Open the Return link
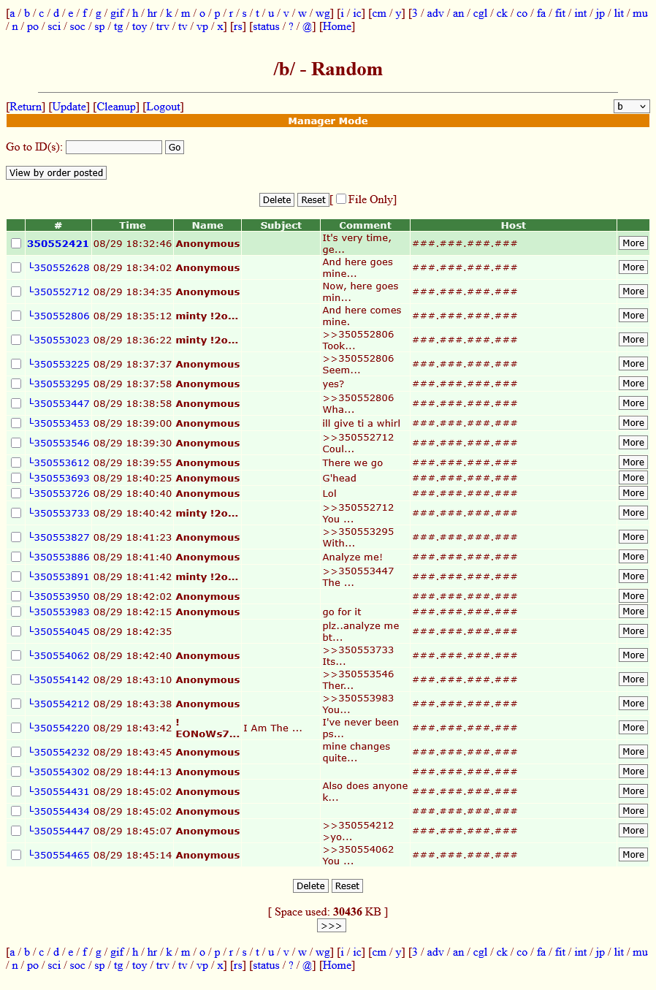The width and height of the screenshot is (656, 990). (26, 107)
